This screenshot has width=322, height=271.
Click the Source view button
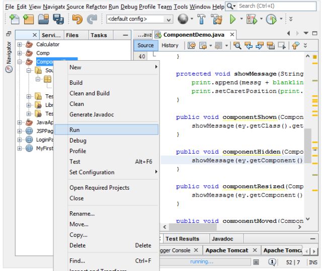click(145, 45)
